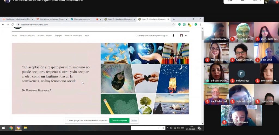Select Felipe Araya avatar tile
The height and width of the screenshot is (135, 279).
(241, 74)
